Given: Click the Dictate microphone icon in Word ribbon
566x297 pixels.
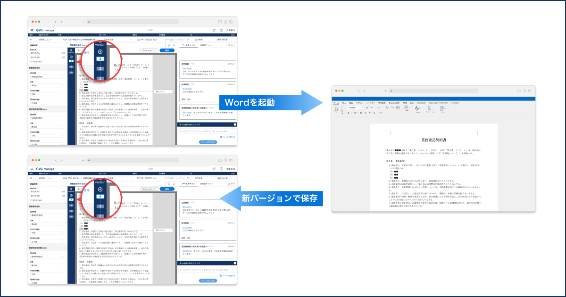Looking at the screenshot, I should [430, 108].
